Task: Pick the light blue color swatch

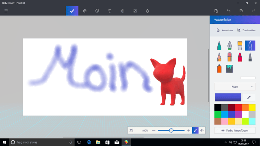Action: click(225, 114)
